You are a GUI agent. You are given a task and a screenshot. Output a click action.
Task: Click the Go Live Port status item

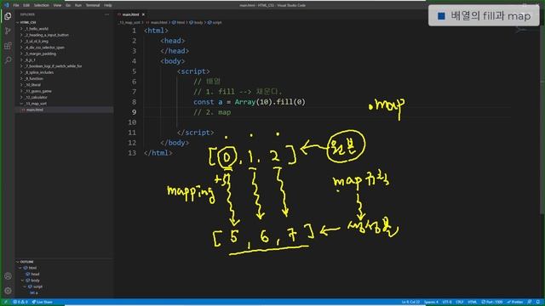492,302
